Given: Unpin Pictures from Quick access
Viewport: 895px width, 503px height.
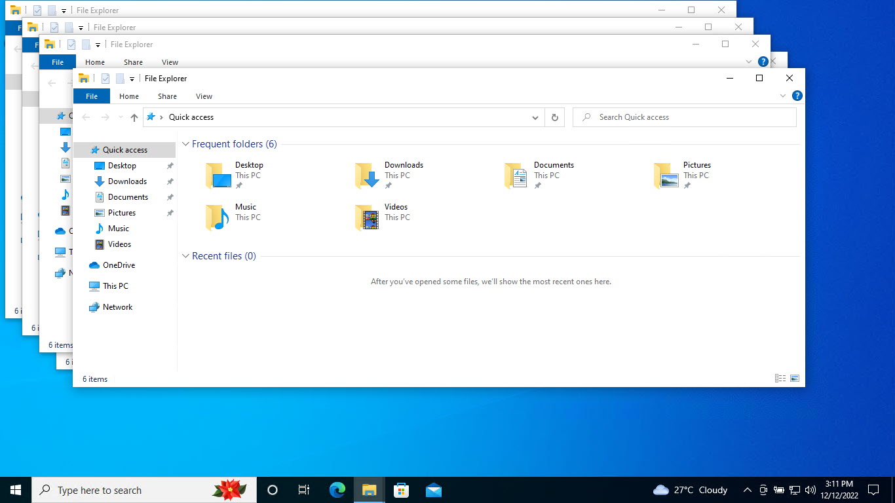Looking at the screenshot, I should [687, 185].
